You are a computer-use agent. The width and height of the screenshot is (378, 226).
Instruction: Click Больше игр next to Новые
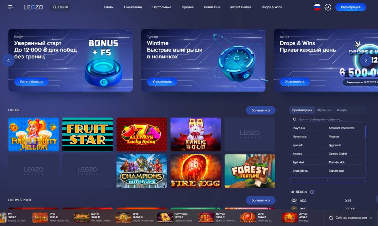(x=260, y=110)
